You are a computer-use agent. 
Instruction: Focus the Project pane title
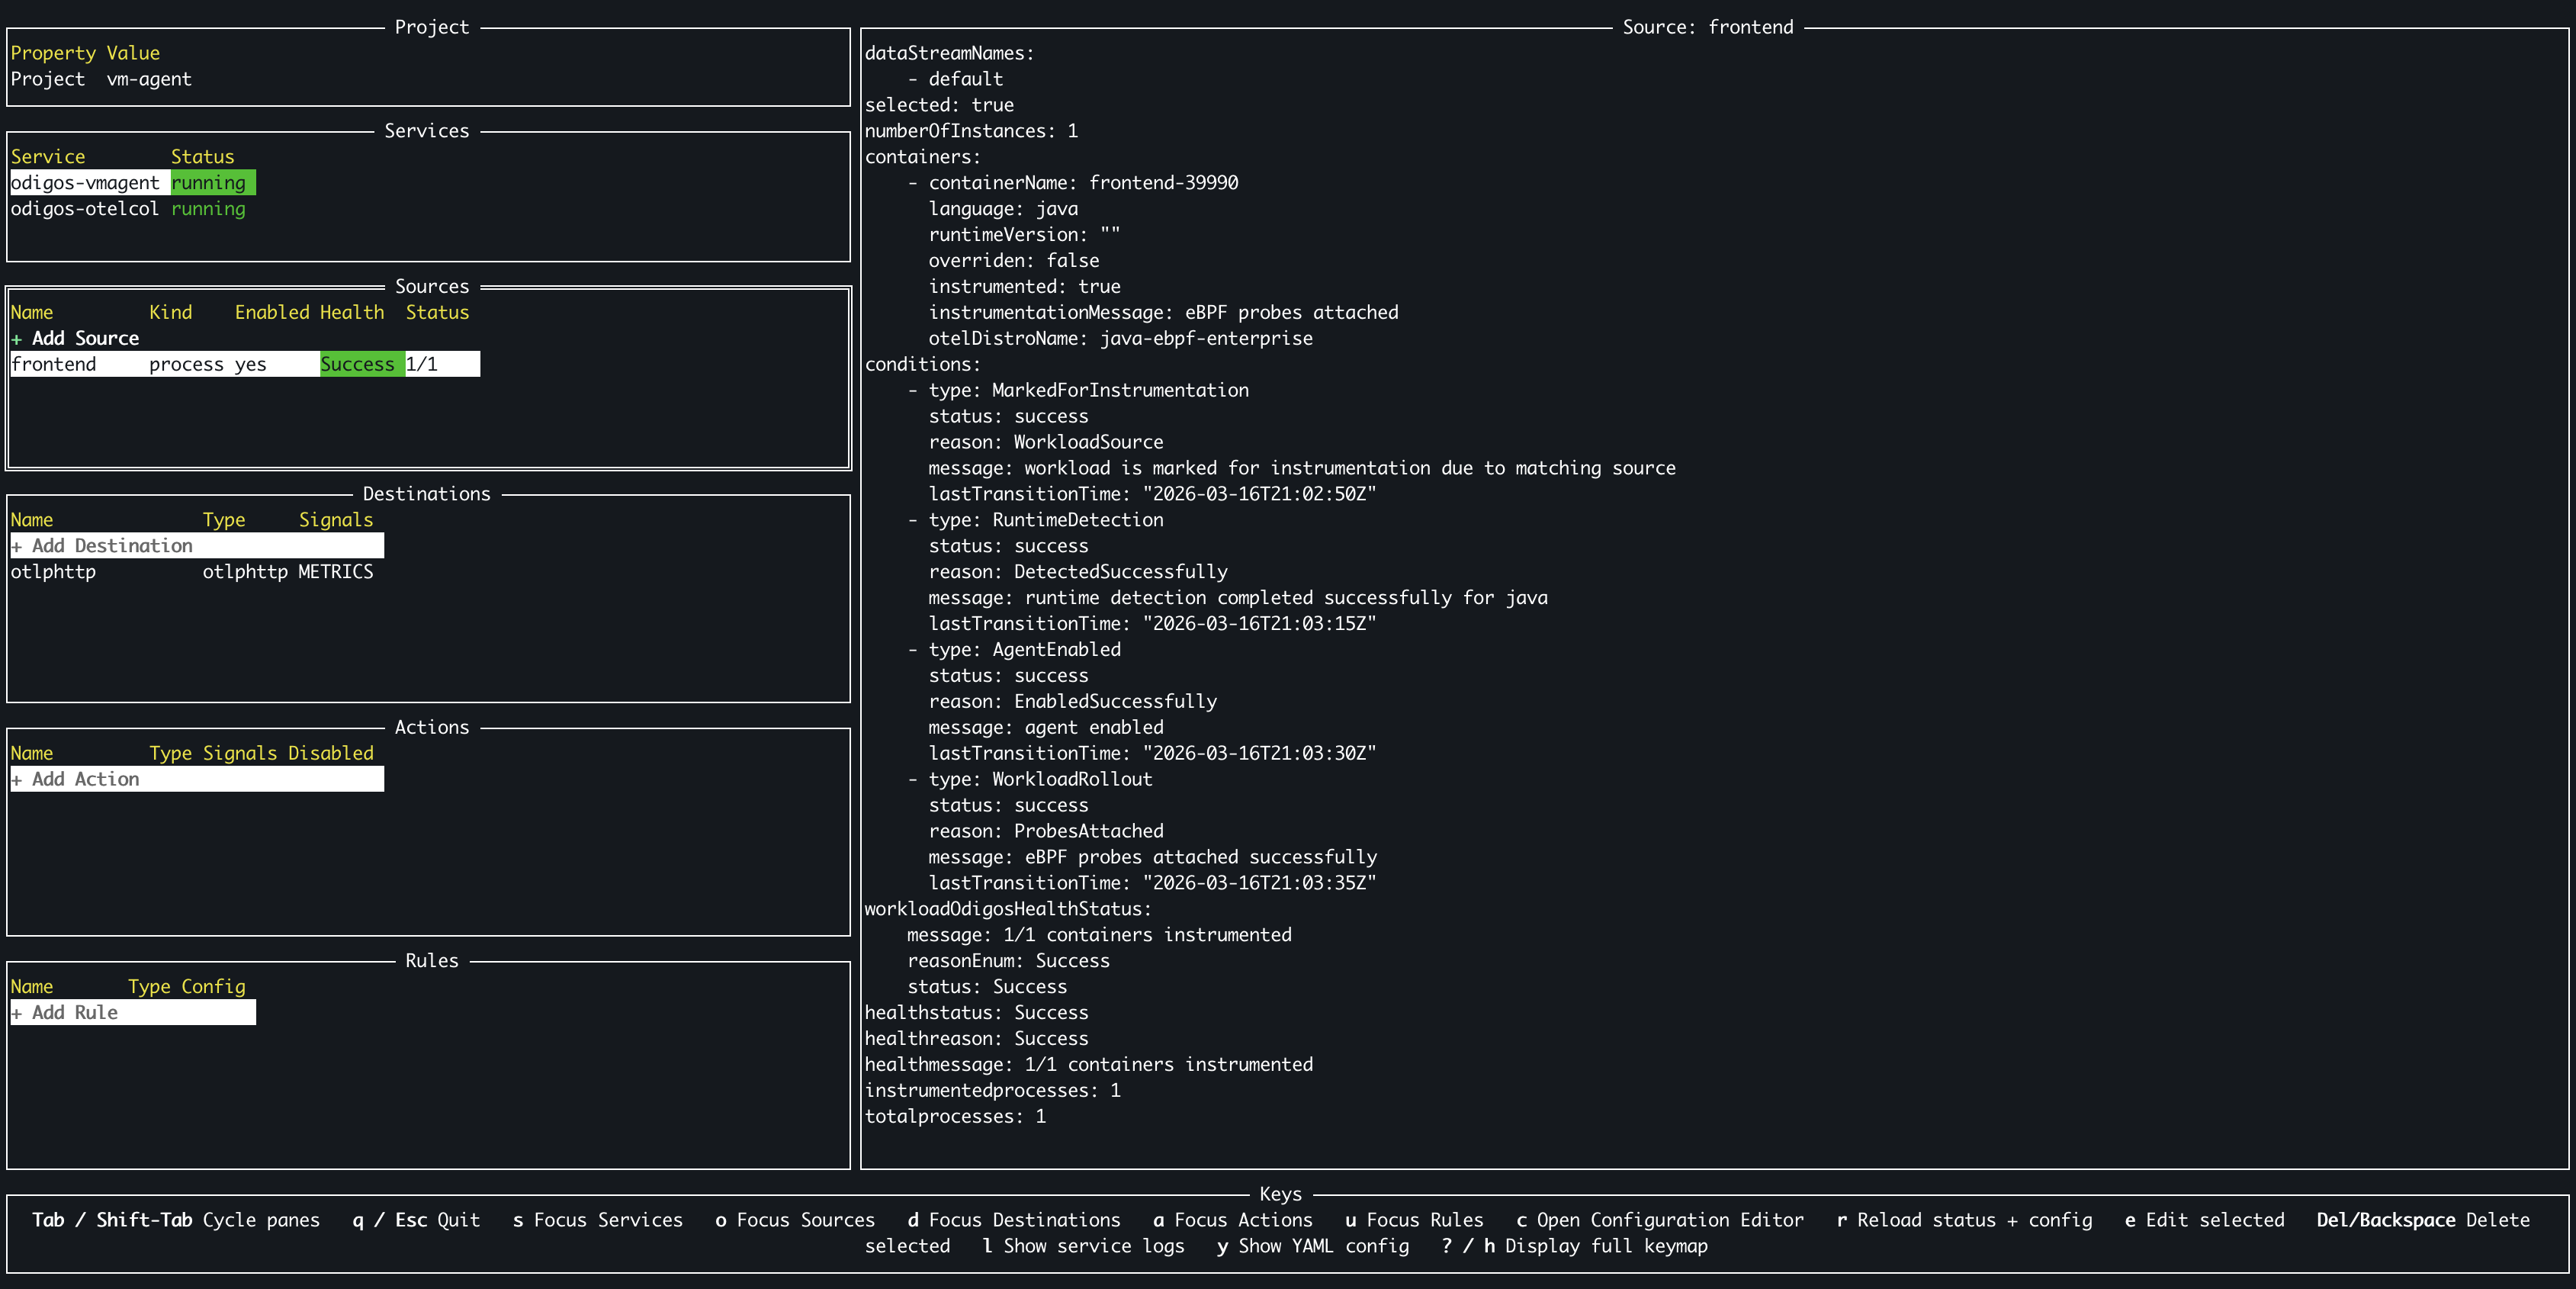(431, 27)
